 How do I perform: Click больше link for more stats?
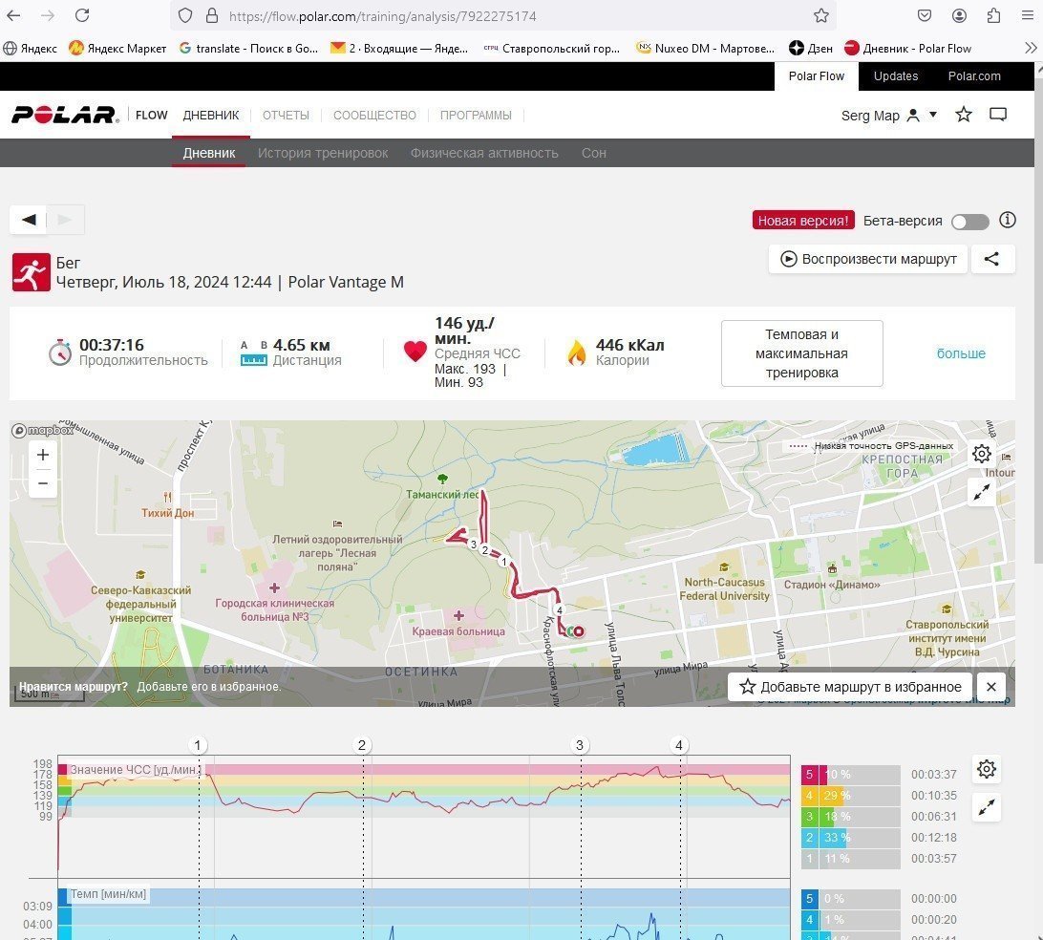tap(961, 353)
